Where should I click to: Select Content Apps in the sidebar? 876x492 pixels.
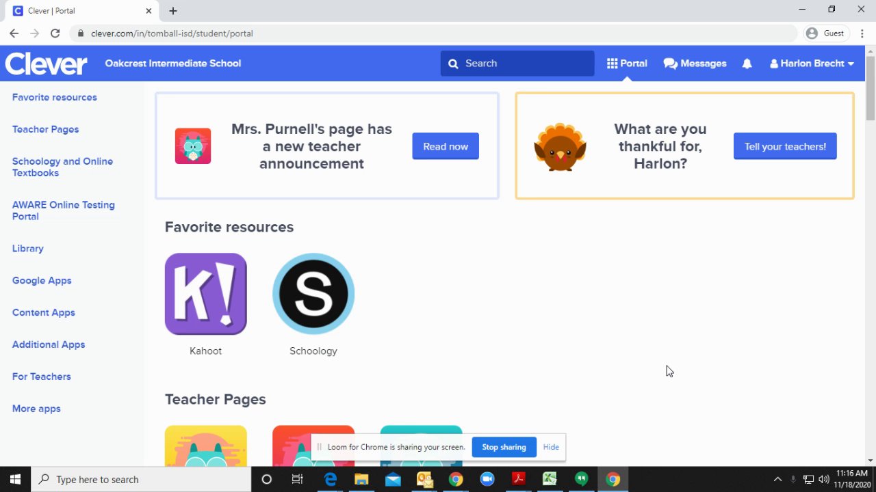pos(44,312)
